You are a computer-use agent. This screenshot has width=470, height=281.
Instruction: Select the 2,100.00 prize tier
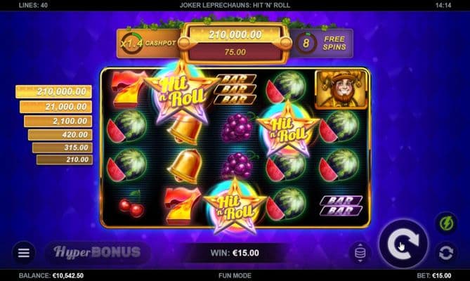click(x=58, y=121)
